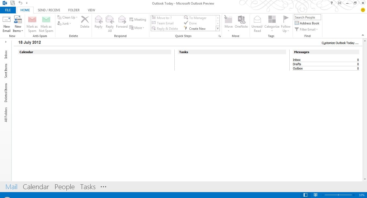Open the Categorize menu
The height and width of the screenshot is (198, 367).
(x=272, y=24)
